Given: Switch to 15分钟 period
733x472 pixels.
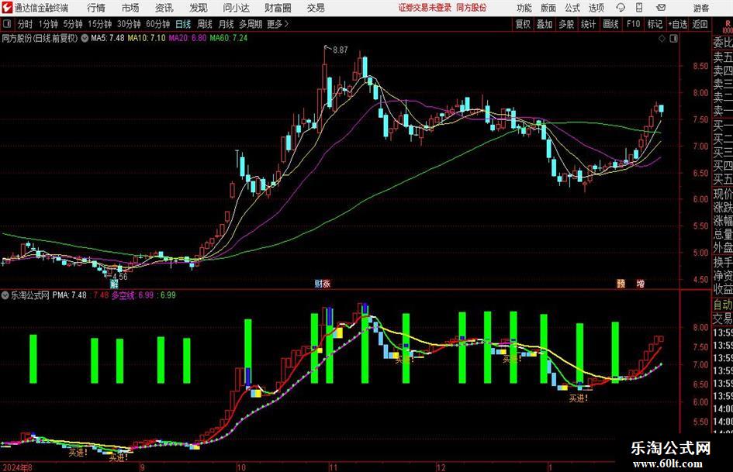Looking at the screenshot, I should click(x=100, y=24).
